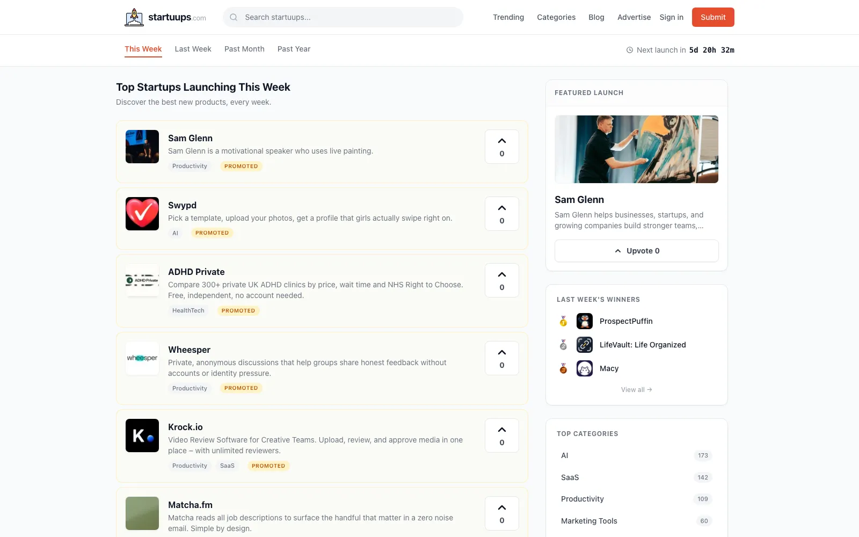Switch to the Last Week tab
This screenshot has width=859, height=537.
coord(193,49)
